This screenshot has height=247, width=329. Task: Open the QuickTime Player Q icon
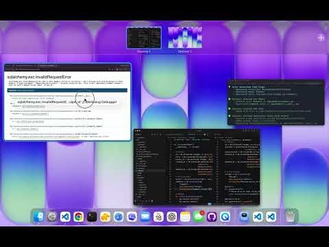225,217
